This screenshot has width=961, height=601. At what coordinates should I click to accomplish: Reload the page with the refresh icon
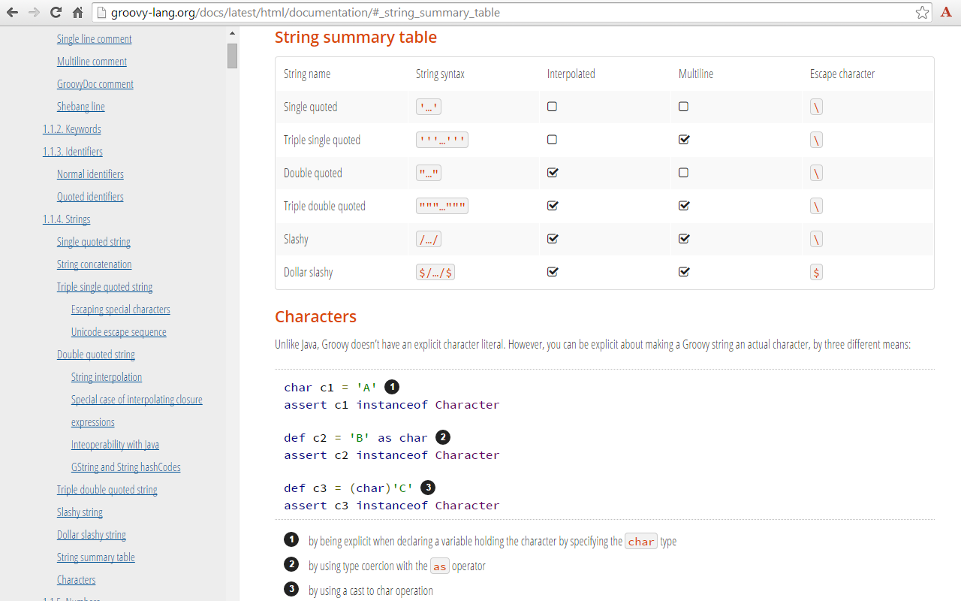tap(55, 12)
